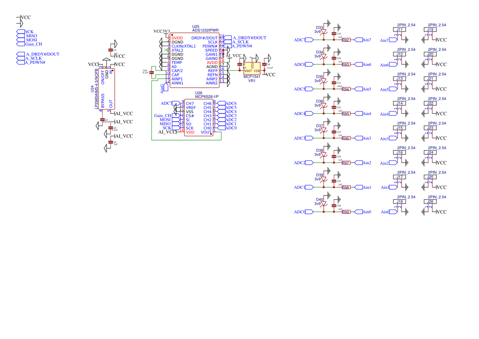Click the J26 connector symbol

pos(431,201)
